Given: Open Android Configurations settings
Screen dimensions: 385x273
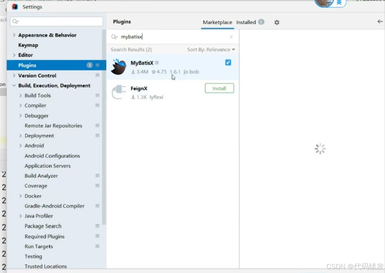Looking at the screenshot, I should (52, 156).
